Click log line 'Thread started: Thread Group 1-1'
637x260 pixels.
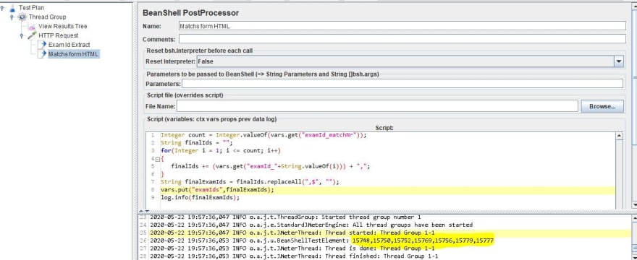click(292, 233)
